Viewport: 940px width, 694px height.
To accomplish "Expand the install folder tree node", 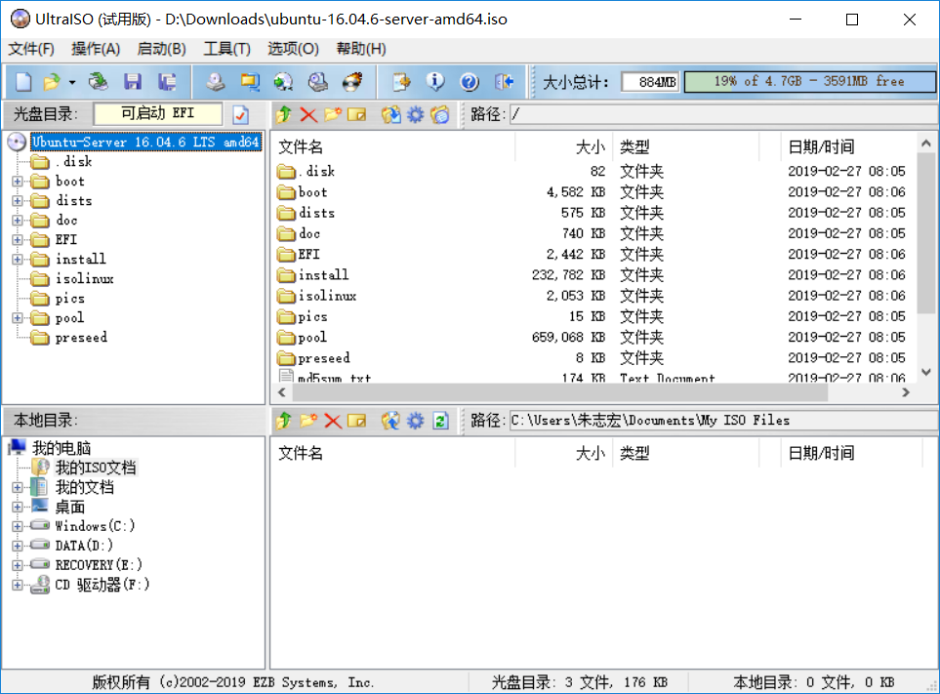I will (x=18, y=260).
